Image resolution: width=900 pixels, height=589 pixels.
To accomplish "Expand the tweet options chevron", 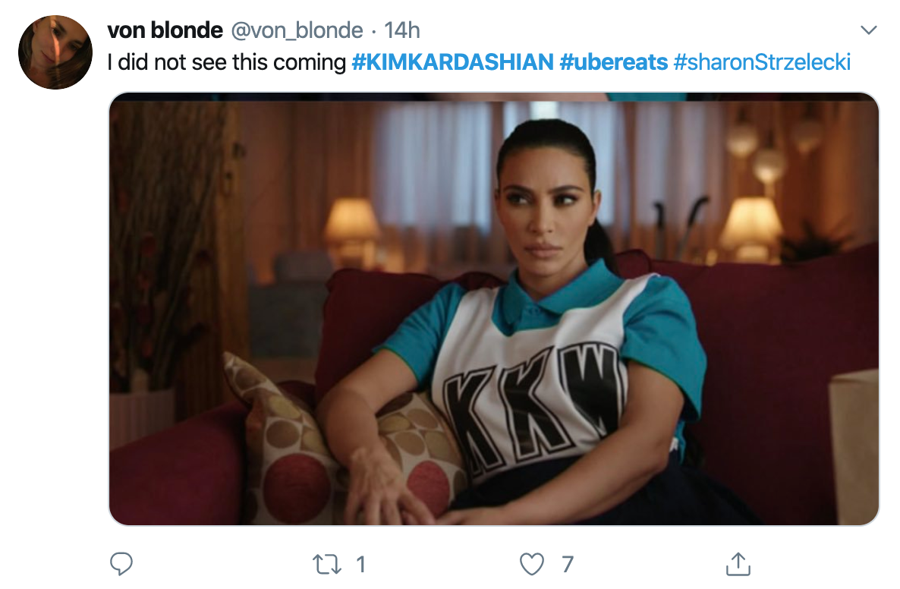I will coord(869,30).
